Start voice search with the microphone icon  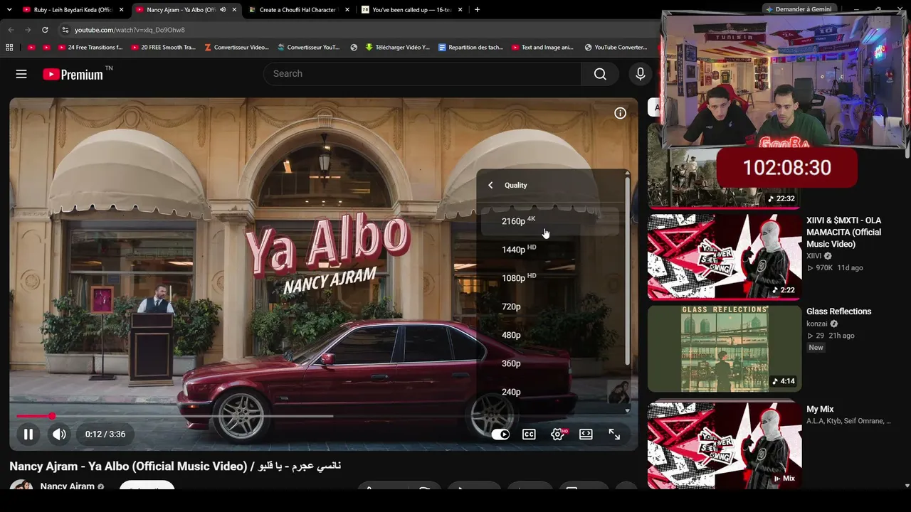(641, 74)
